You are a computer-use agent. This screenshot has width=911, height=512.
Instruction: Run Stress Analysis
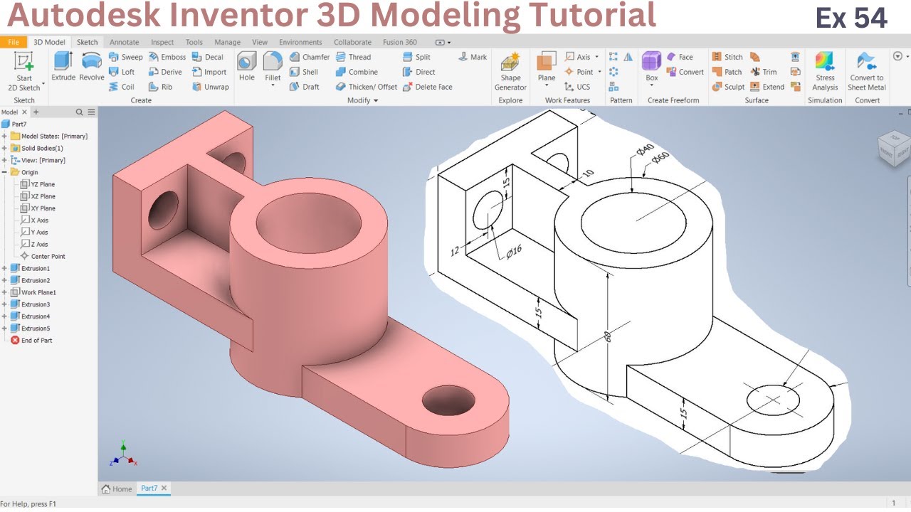pyautogui.click(x=825, y=72)
